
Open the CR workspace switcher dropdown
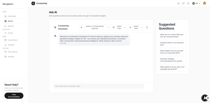coord(196,3)
